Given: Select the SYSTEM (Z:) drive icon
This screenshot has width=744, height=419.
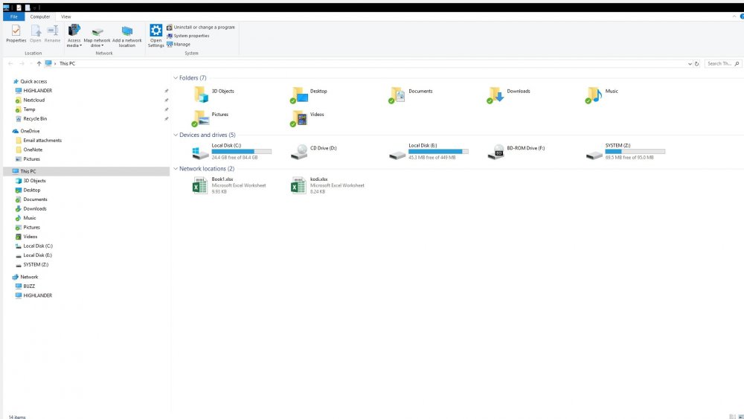Looking at the screenshot, I should click(594, 154).
